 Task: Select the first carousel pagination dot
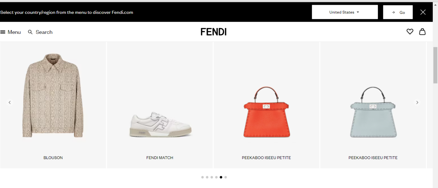coord(203,177)
